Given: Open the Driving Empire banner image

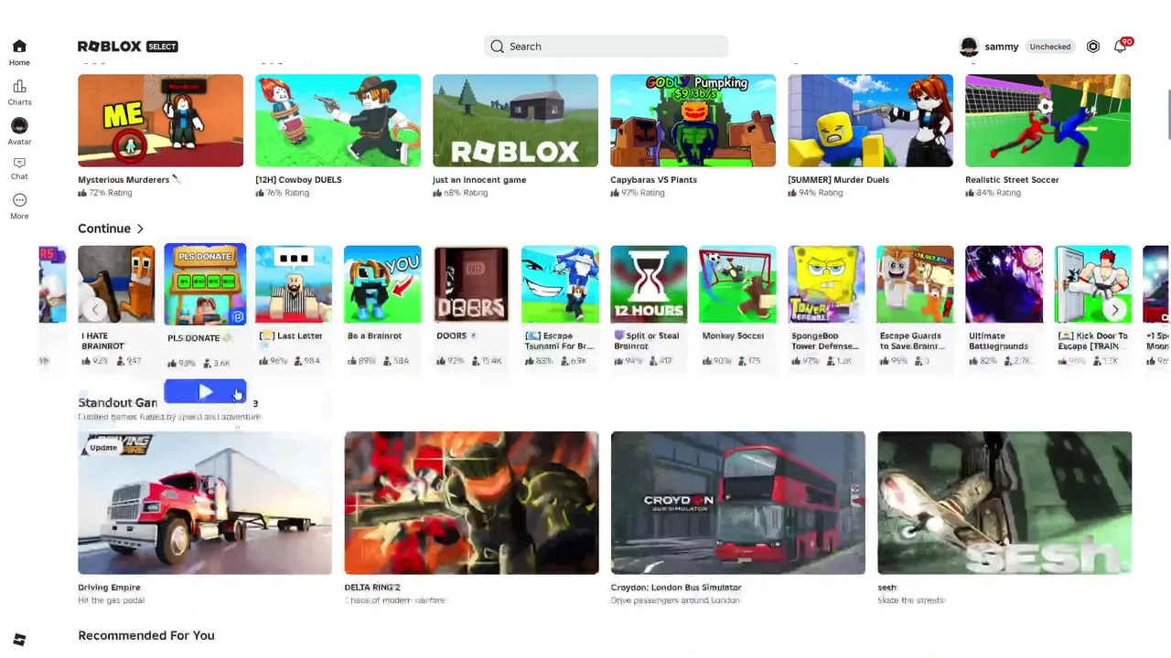Looking at the screenshot, I should tap(205, 503).
